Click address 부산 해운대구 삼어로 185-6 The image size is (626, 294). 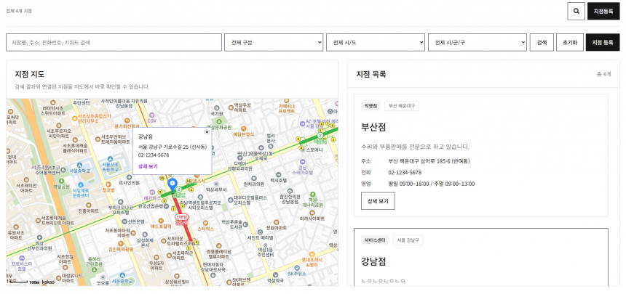(429, 161)
